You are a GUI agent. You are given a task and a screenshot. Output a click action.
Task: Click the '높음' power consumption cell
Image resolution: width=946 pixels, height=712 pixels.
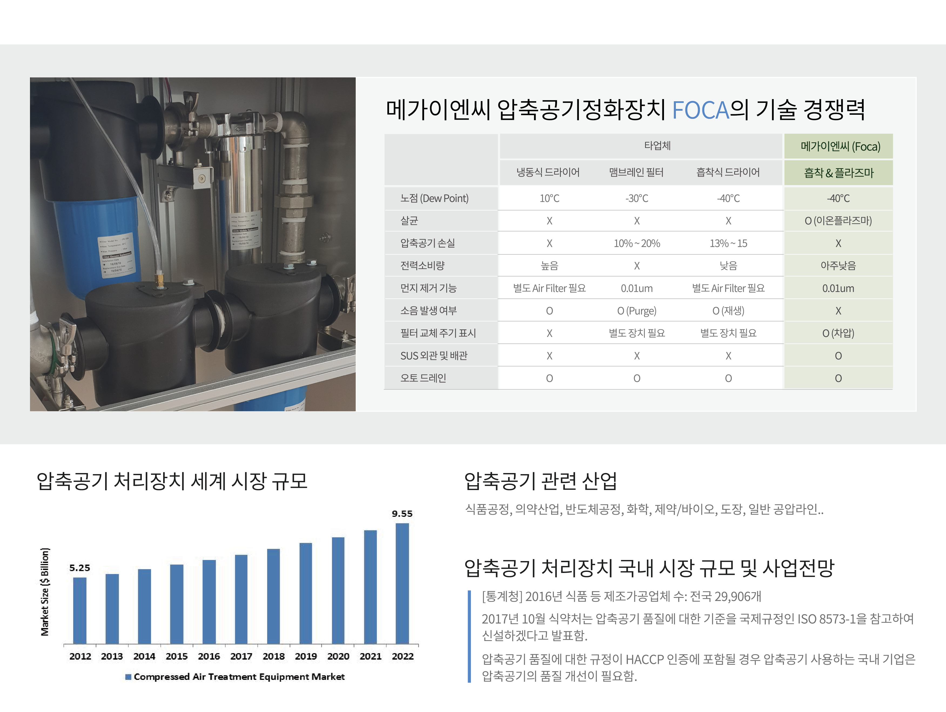549,266
